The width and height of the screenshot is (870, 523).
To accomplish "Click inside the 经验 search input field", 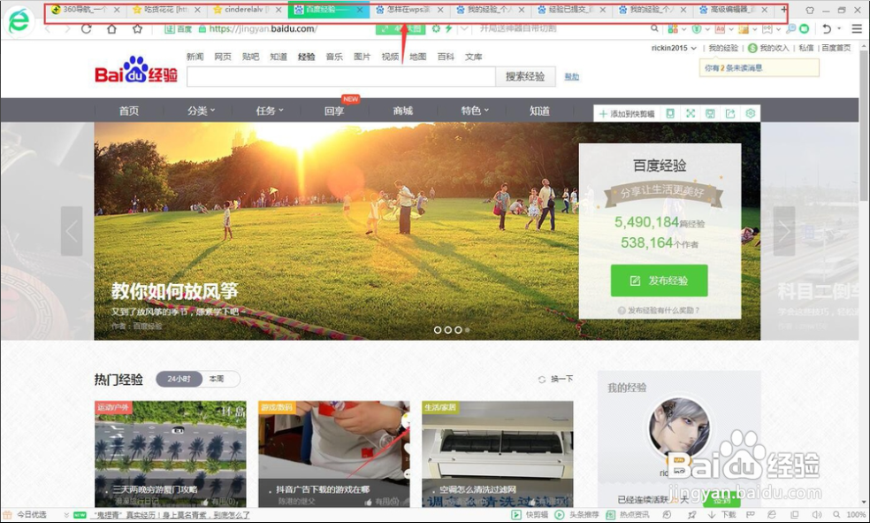I will (340, 77).
